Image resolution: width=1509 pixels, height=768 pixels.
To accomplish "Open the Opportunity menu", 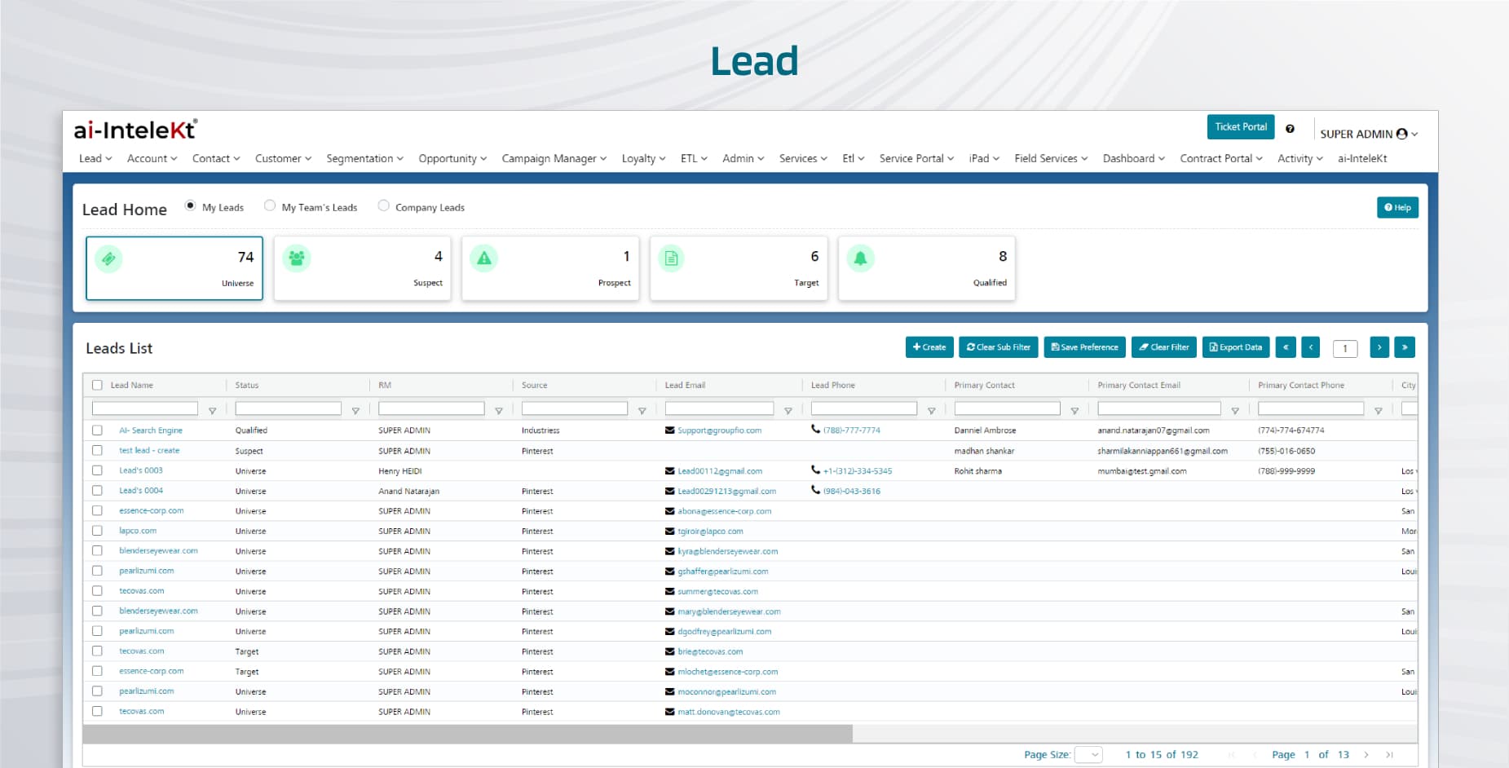I will tap(452, 159).
